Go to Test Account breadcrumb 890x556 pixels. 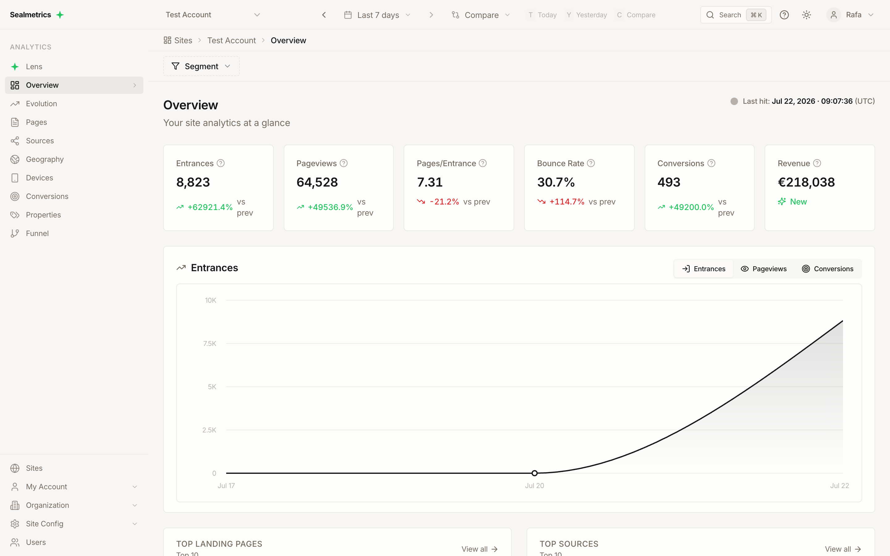pyautogui.click(x=231, y=40)
